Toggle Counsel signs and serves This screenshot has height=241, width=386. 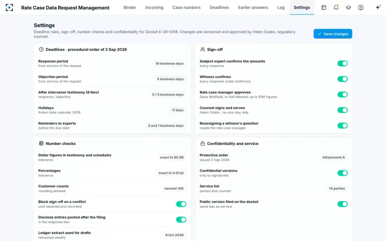[x=343, y=110]
